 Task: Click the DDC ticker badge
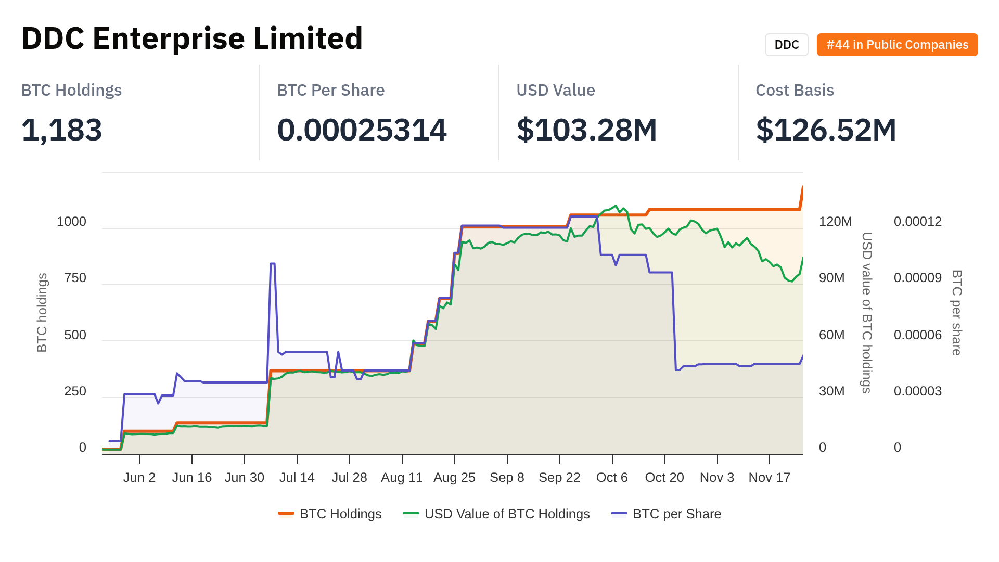pyautogui.click(x=786, y=45)
